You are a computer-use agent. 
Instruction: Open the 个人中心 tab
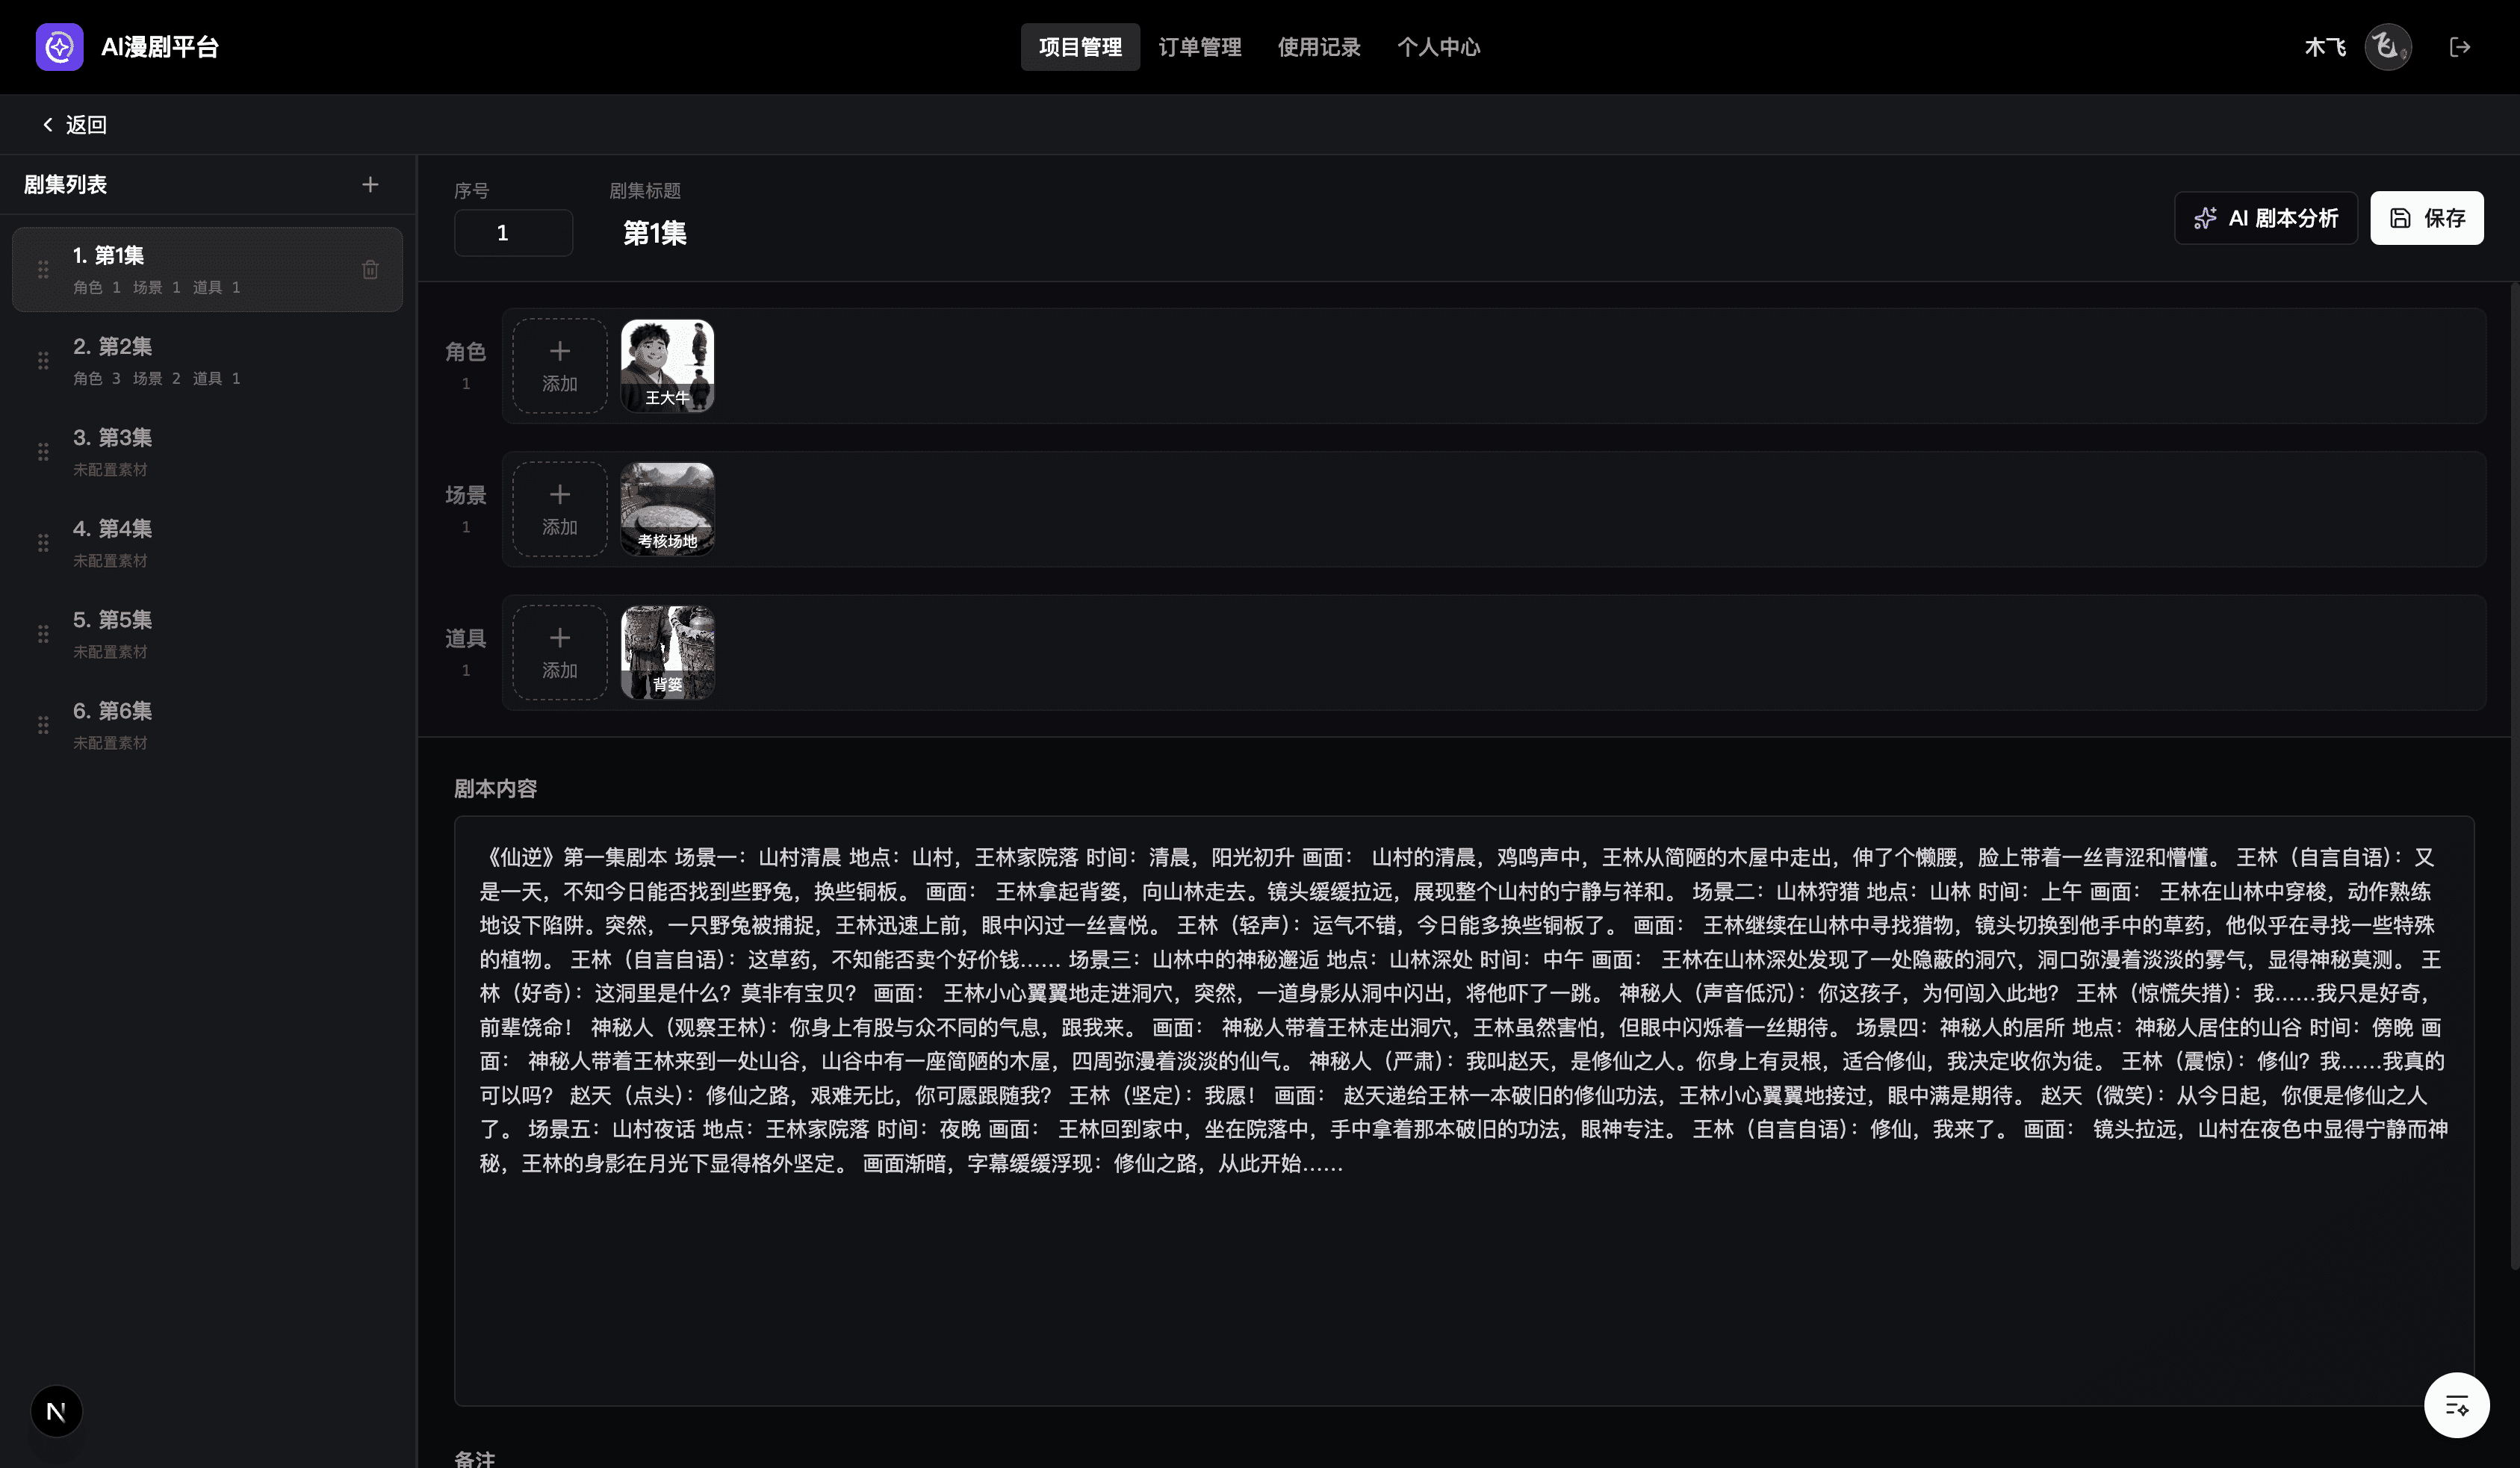(x=1437, y=47)
